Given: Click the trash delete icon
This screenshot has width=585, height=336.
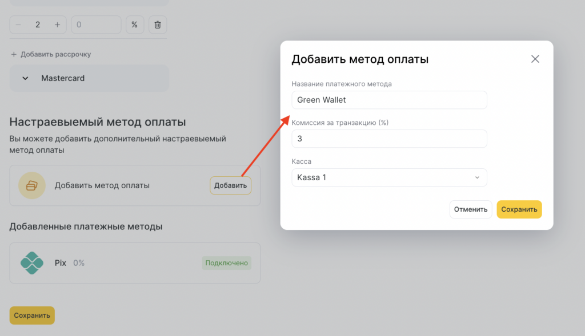Looking at the screenshot, I should tap(158, 25).
